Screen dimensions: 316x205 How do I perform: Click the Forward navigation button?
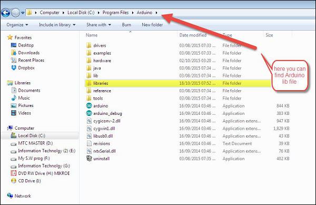pyautogui.click(x=15, y=13)
